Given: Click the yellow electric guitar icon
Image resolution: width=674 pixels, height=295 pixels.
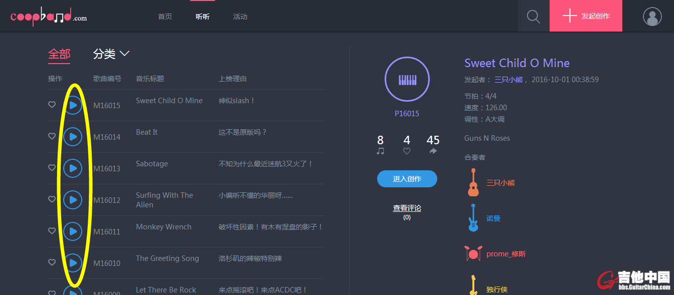Looking at the screenshot, I should [473, 285].
